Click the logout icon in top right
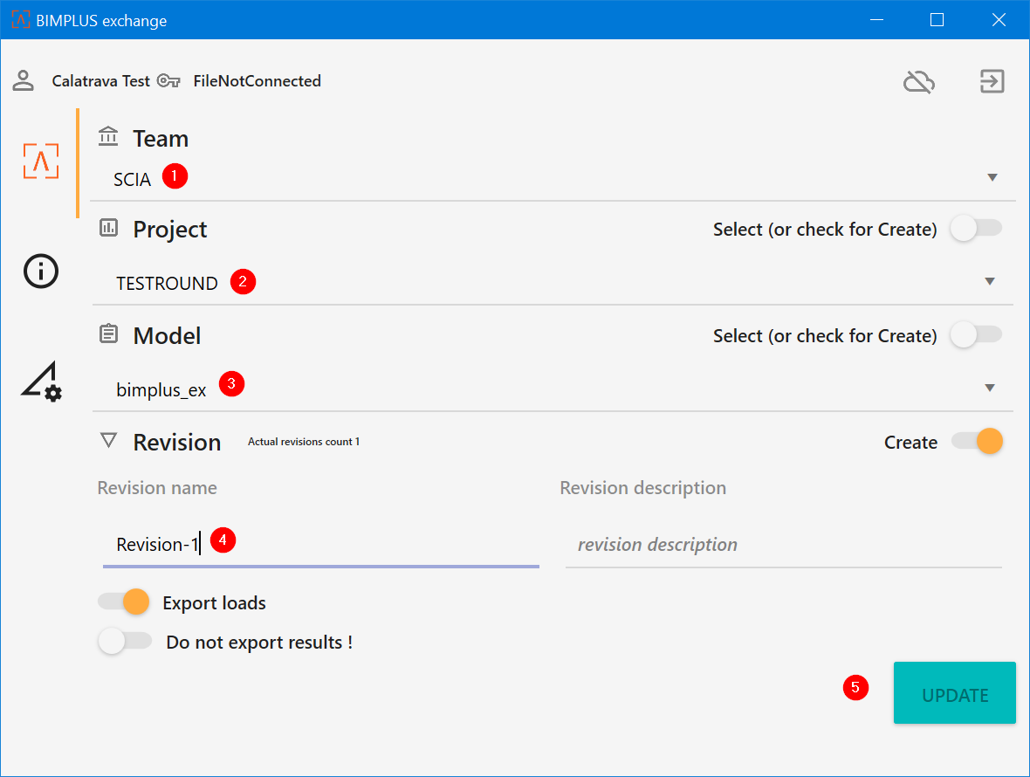This screenshot has width=1030, height=777. [x=992, y=82]
